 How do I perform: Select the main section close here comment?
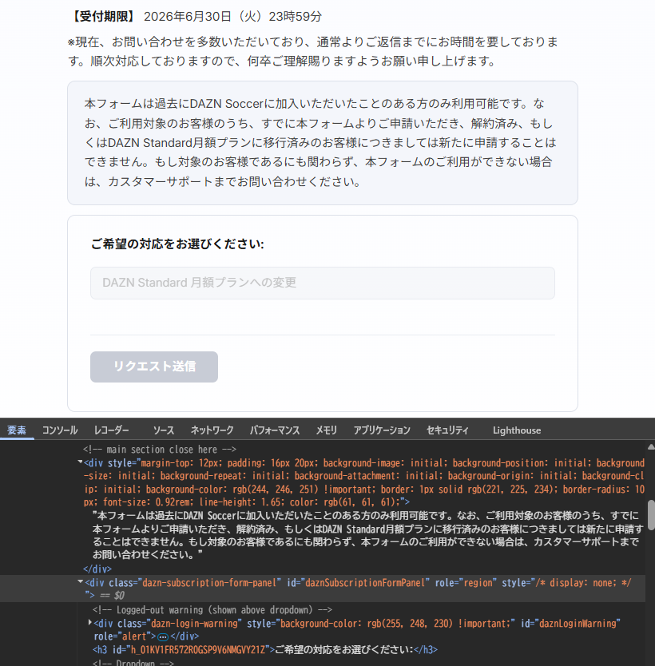click(x=160, y=450)
